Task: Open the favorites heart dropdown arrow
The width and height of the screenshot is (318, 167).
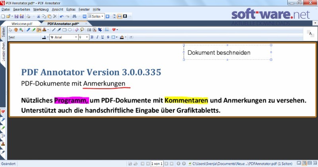Action: tap(117, 30)
